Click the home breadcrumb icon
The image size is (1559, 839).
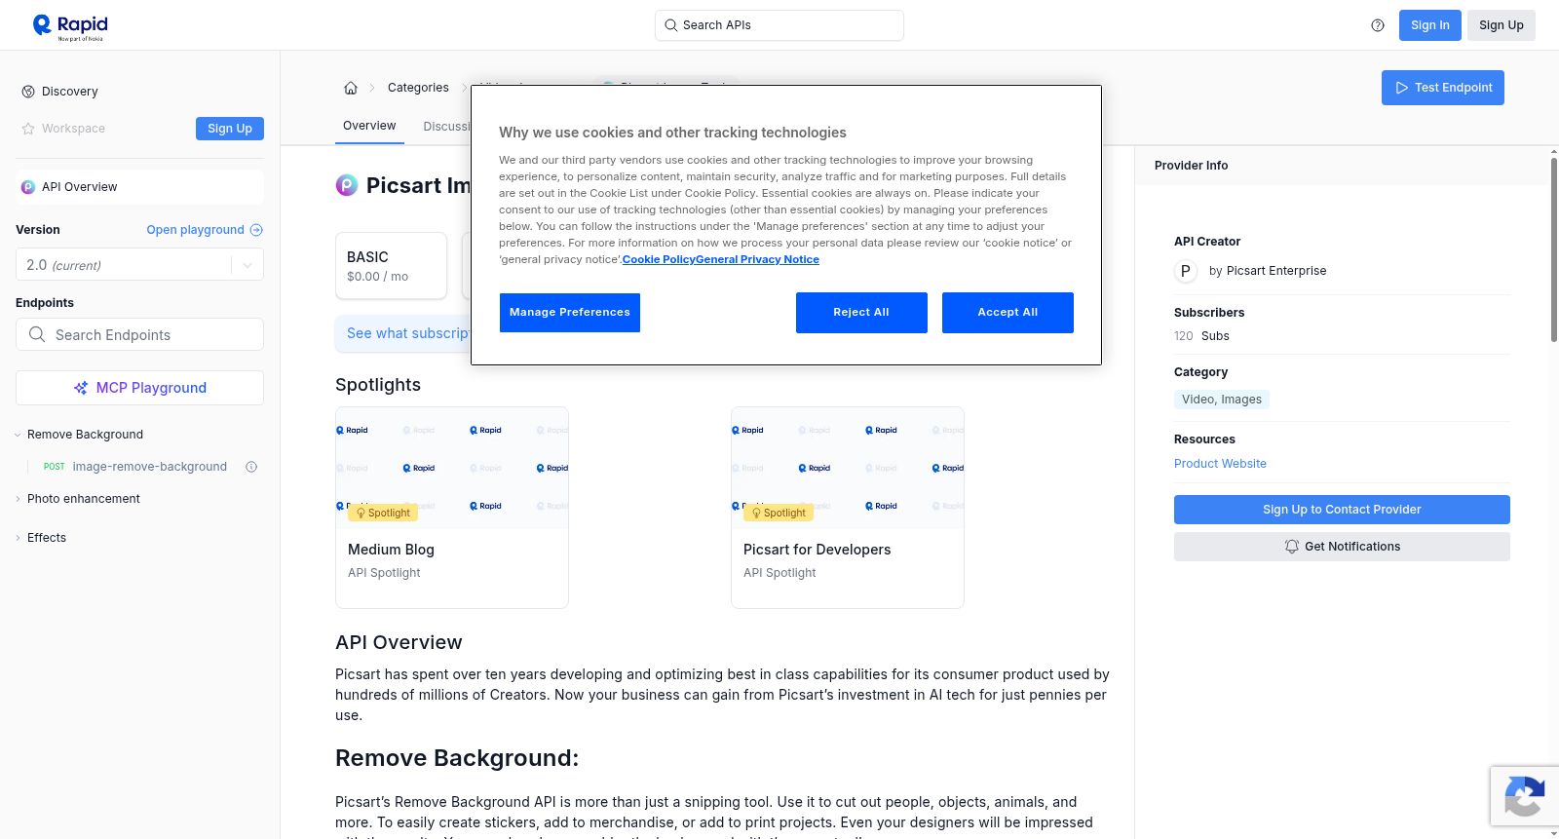351,88
